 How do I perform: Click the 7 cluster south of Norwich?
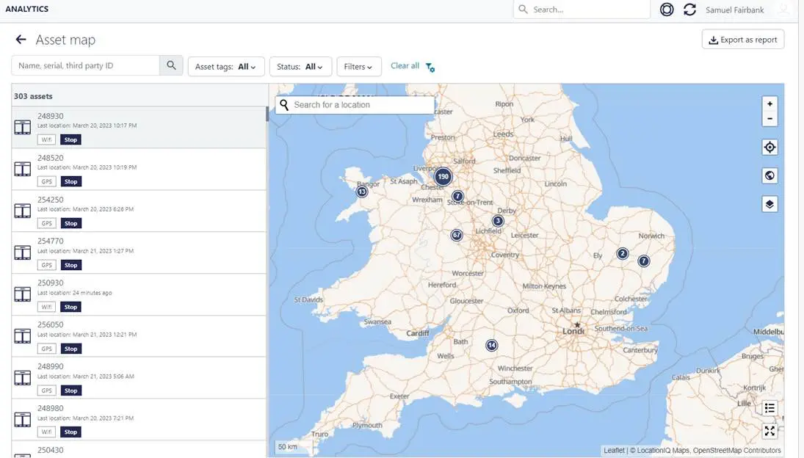click(x=643, y=261)
